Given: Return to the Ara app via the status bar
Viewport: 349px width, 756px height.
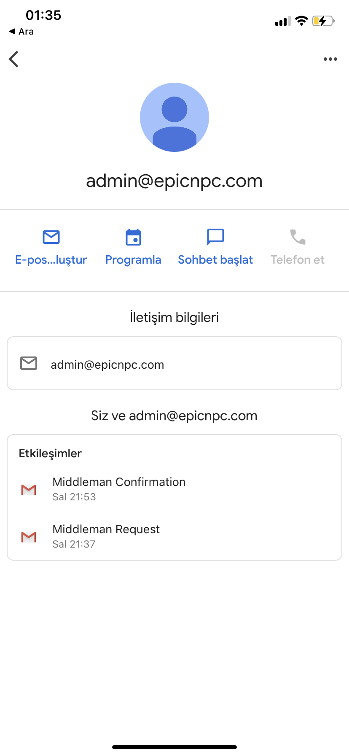Looking at the screenshot, I should 21,32.
